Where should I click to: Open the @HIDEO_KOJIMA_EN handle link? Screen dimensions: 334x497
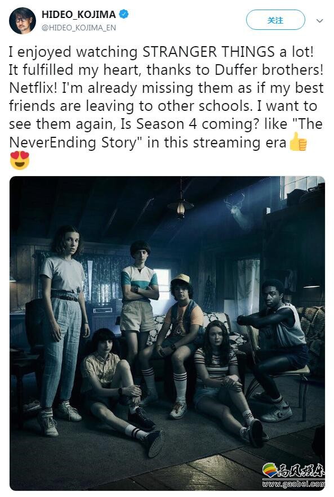tap(79, 28)
